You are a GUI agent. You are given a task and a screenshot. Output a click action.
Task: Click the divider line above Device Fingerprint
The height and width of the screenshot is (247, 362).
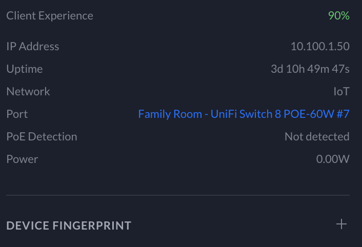178,195
